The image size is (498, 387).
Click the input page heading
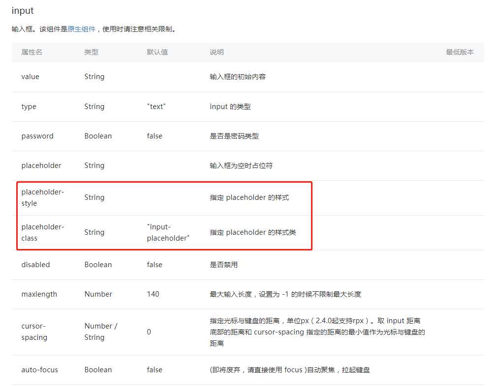coord(22,10)
